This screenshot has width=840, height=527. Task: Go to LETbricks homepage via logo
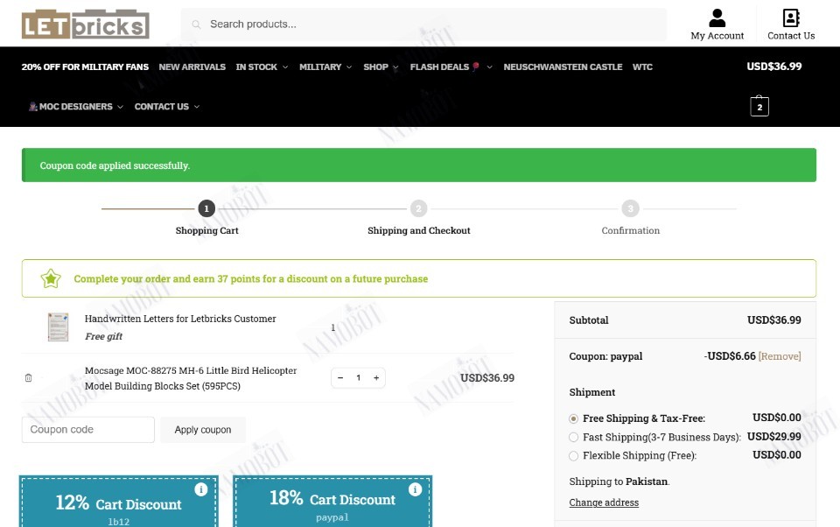pyautogui.click(x=85, y=25)
